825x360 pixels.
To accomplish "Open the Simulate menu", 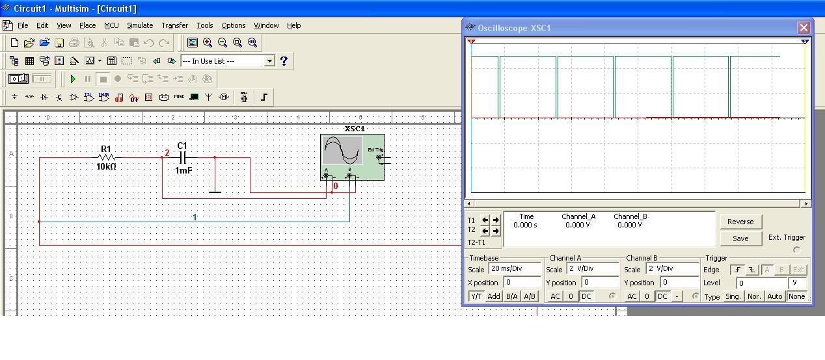I will 140,25.
